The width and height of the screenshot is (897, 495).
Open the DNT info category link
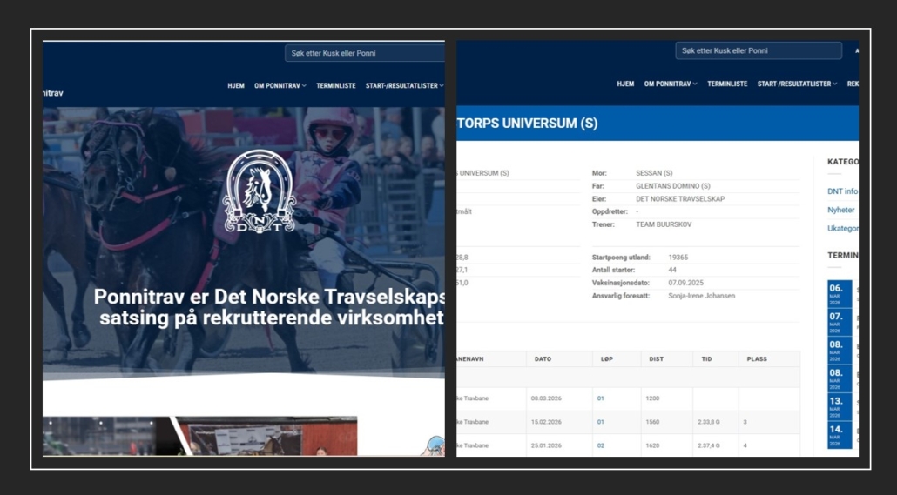point(842,191)
